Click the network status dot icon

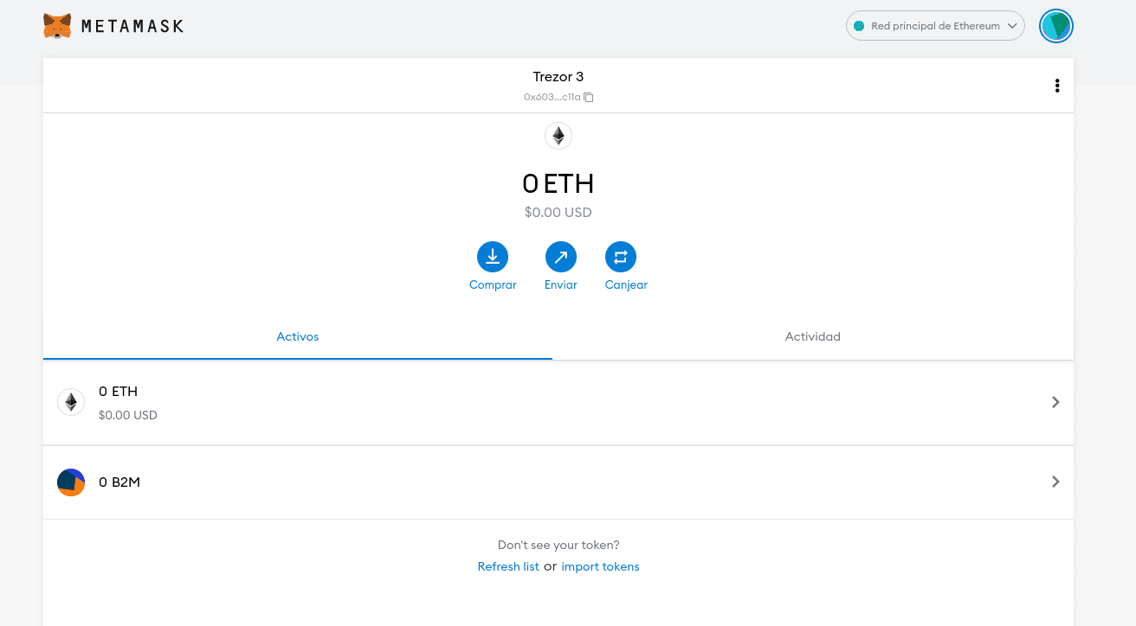click(x=859, y=26)
